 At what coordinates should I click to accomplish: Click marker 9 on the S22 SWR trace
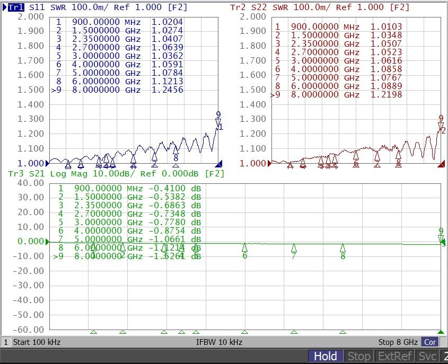tap(441, 126)
